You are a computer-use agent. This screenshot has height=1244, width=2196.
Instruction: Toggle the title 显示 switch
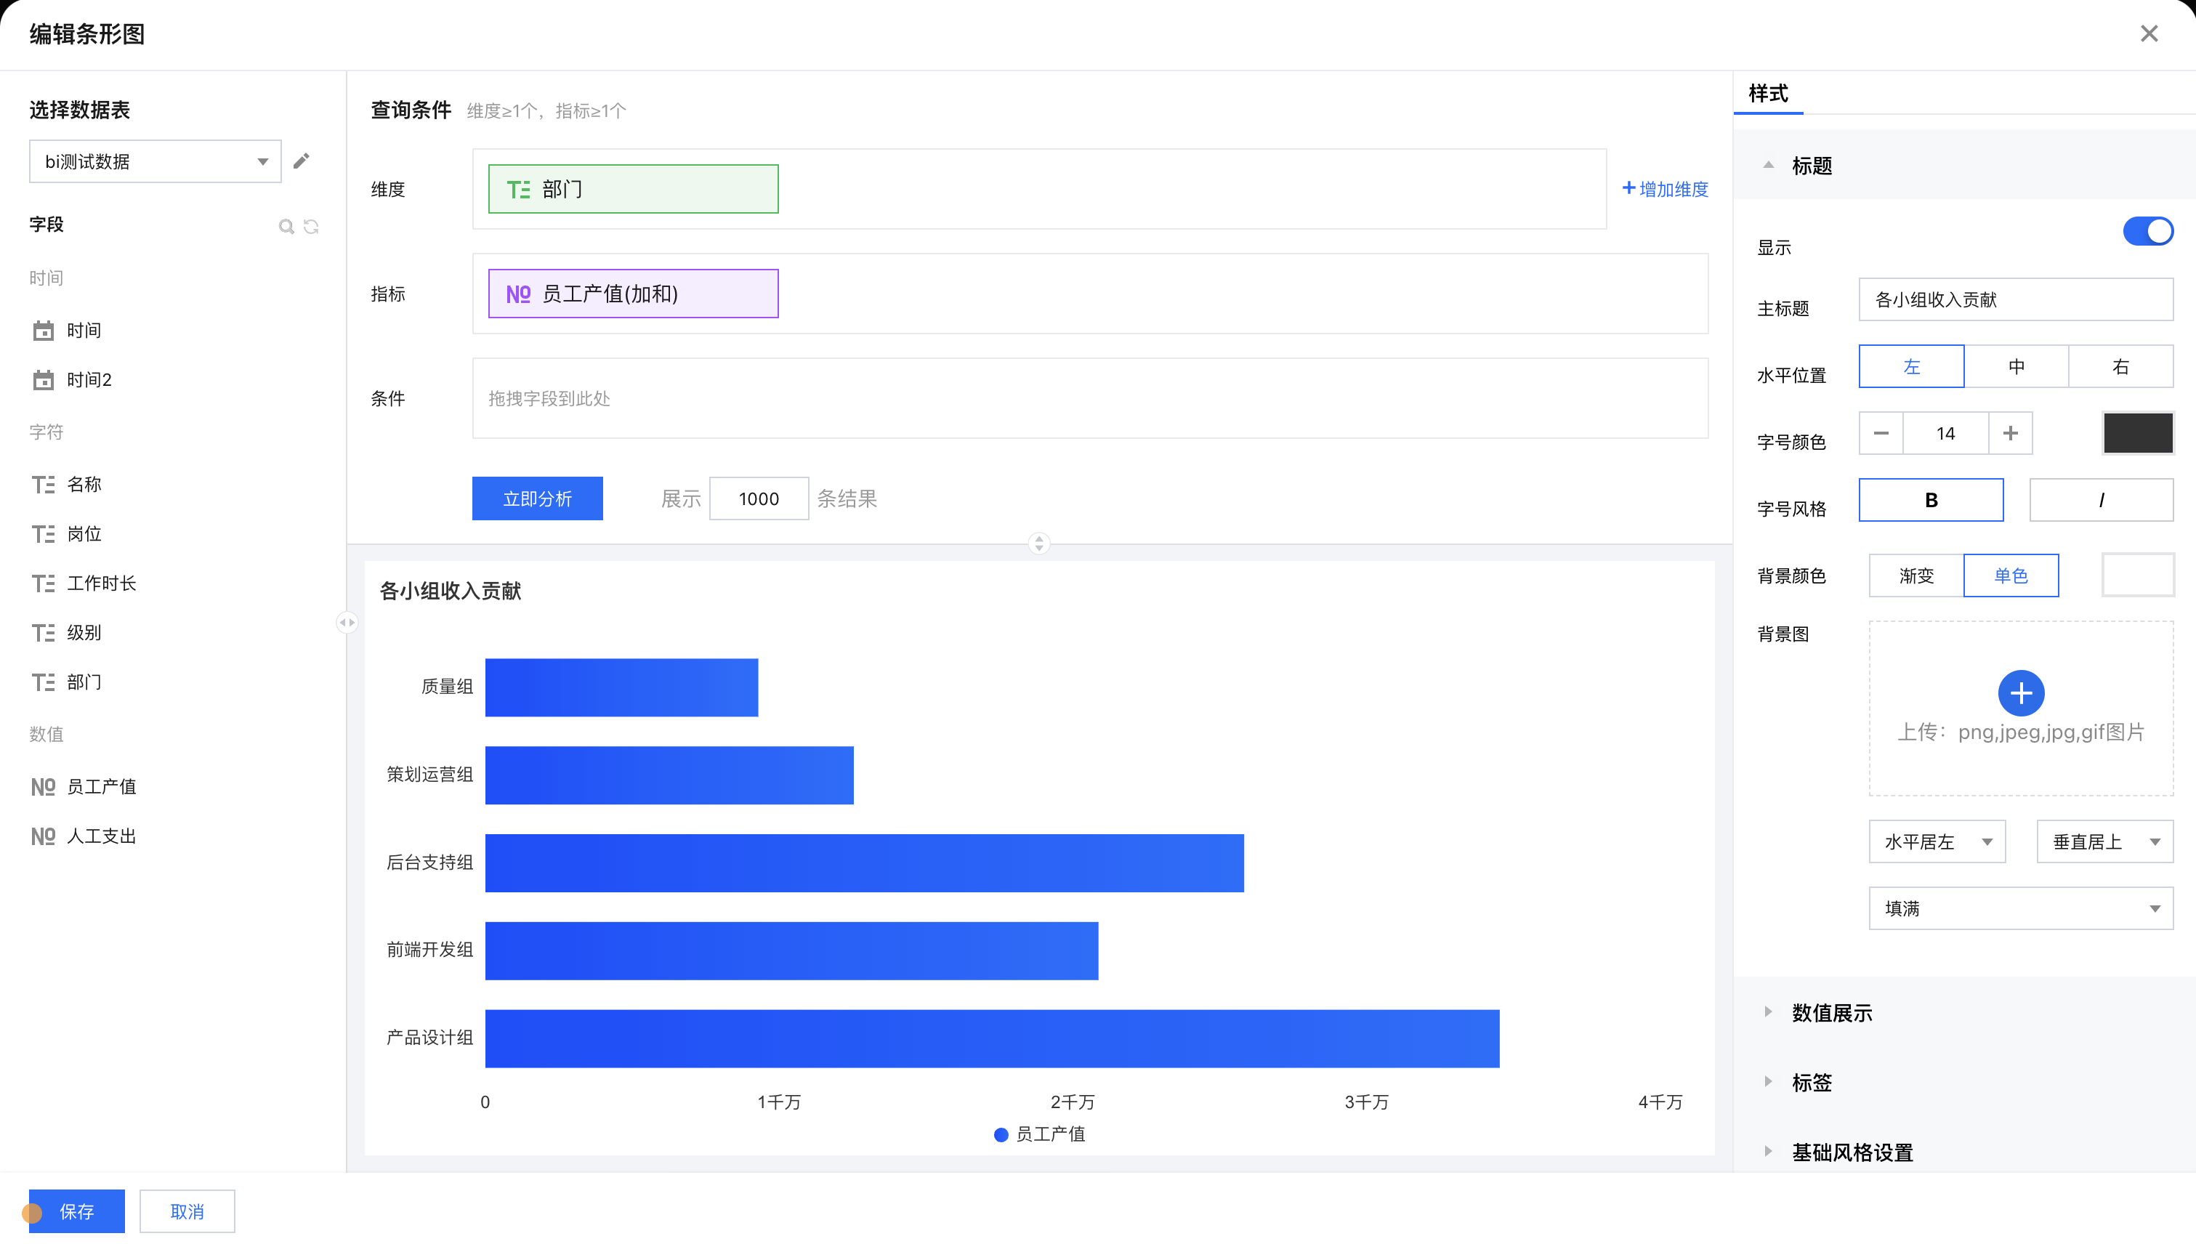[2147, 232]
